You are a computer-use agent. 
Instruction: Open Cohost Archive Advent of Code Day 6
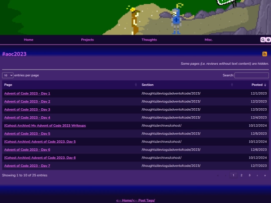coord(40,157)
